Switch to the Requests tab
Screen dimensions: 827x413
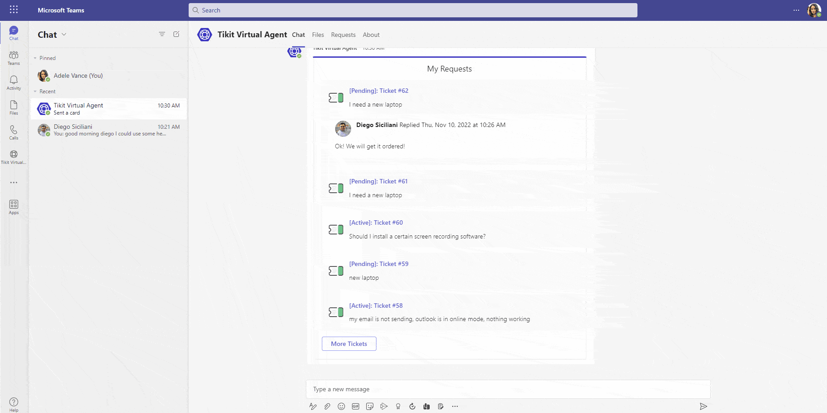coord(343,35)
